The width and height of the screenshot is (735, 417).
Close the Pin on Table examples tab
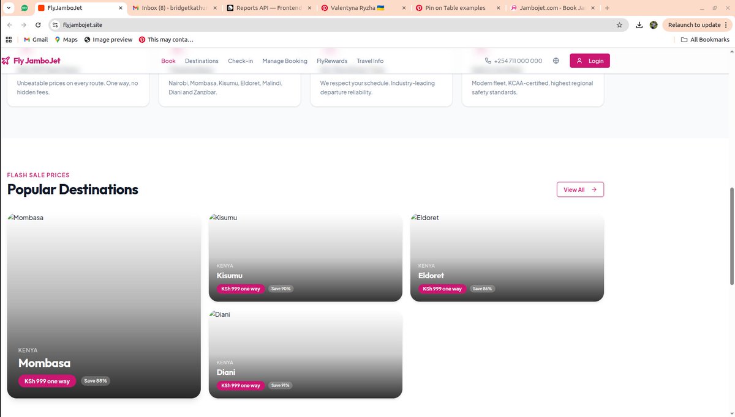(x=499, y=8)
